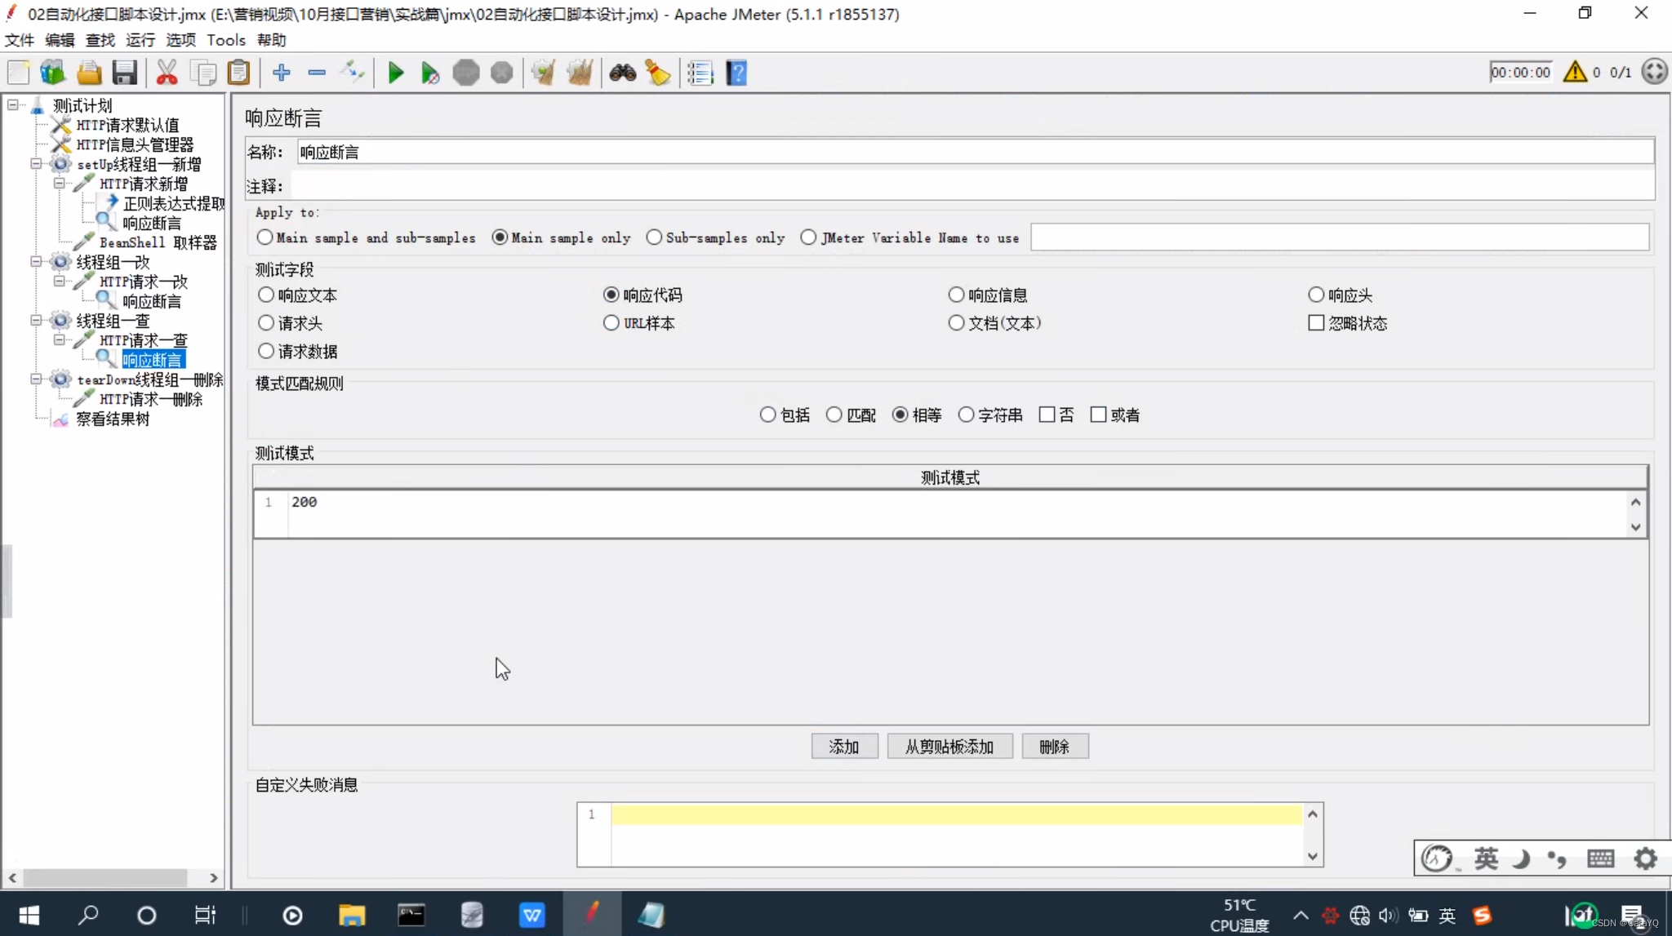Open the 编辑 menu
Screen dimensions: 1672x936
pos(60,40)
